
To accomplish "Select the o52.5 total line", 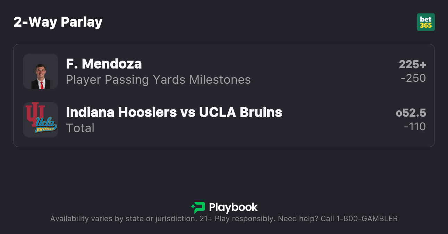I will click(411, 113).
